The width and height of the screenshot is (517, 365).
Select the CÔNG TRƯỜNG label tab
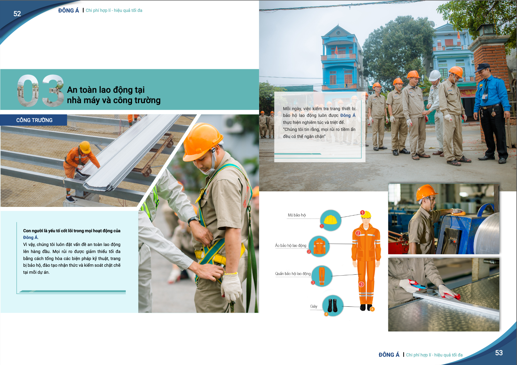coord(34,120)
